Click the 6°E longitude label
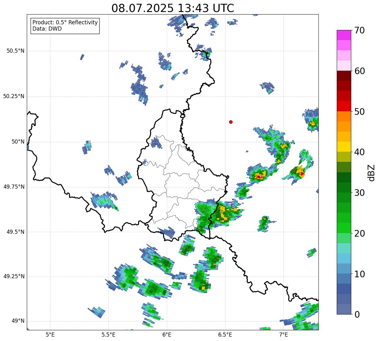The height and width of the screenshot is (341, 379). 167,334
